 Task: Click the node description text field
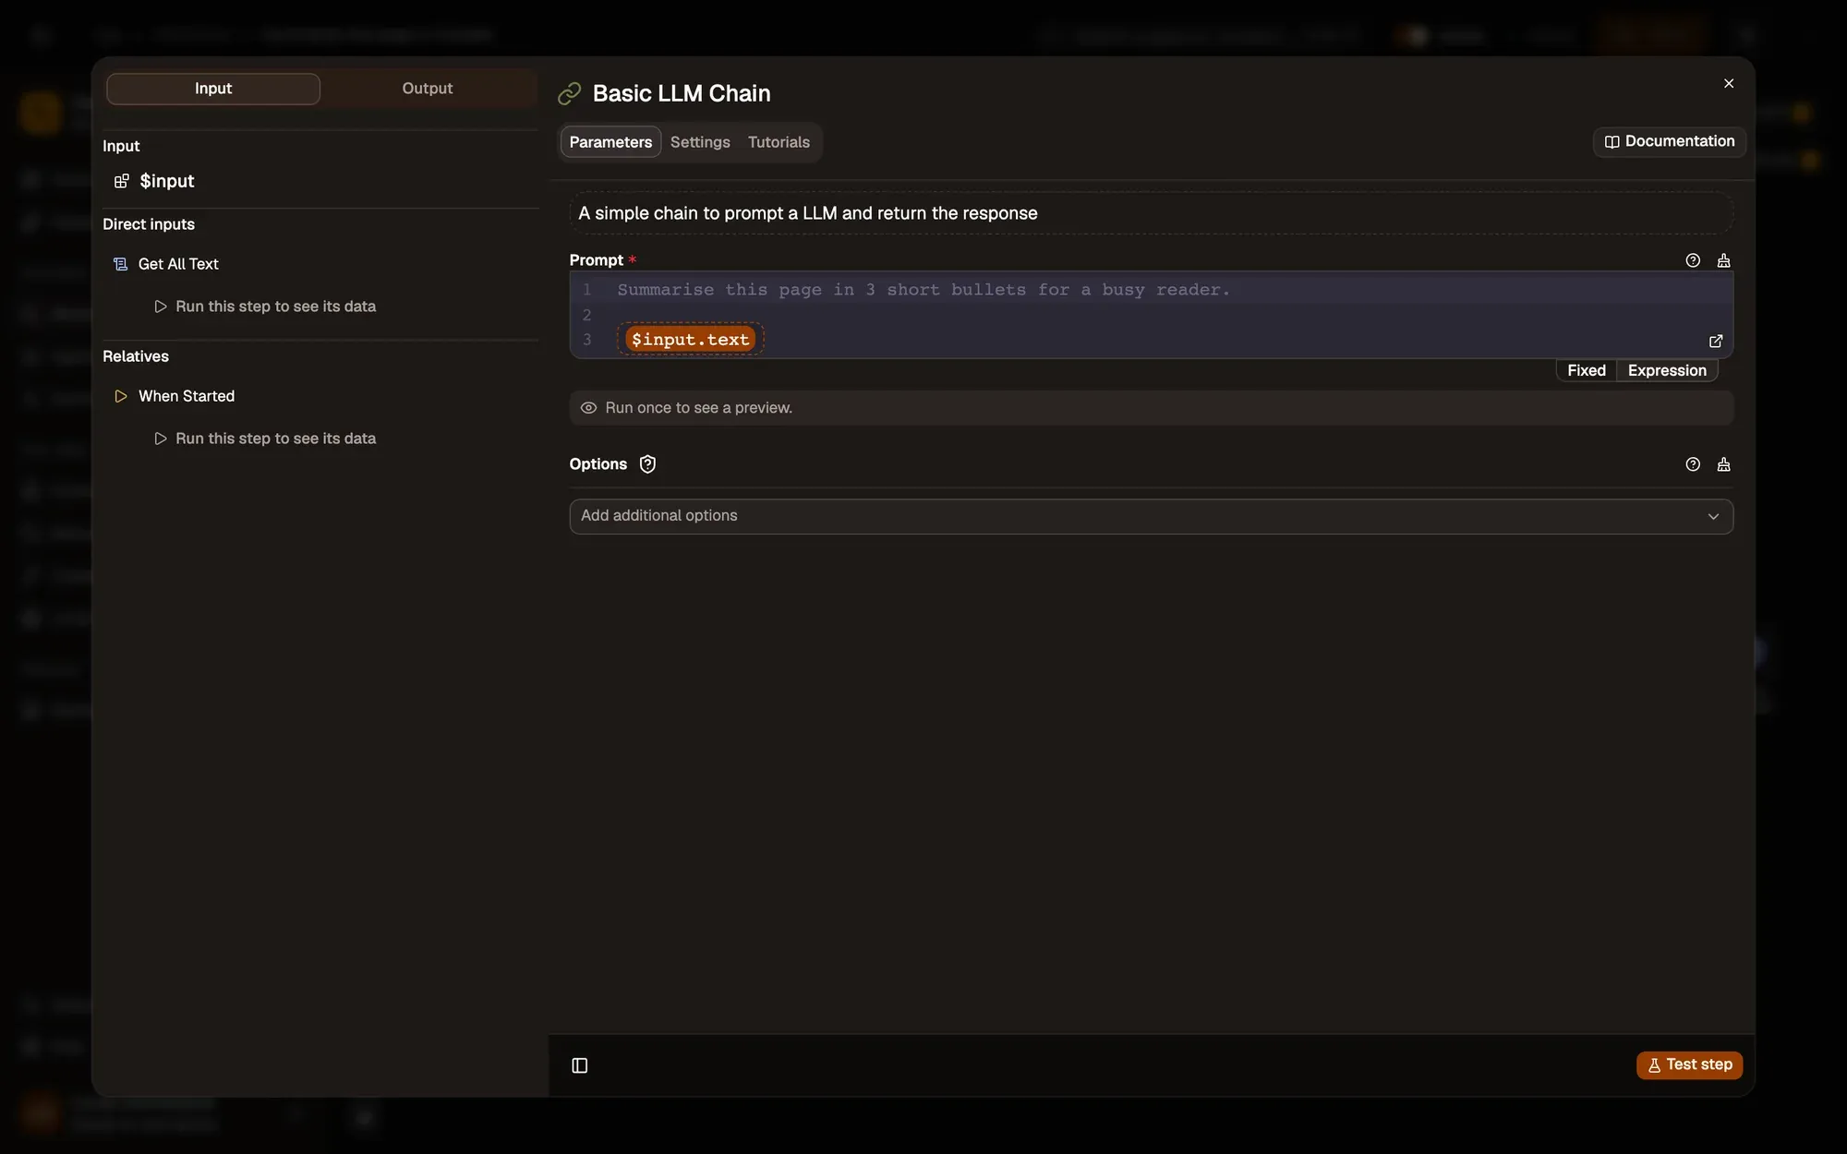[x=1152, y=213]
